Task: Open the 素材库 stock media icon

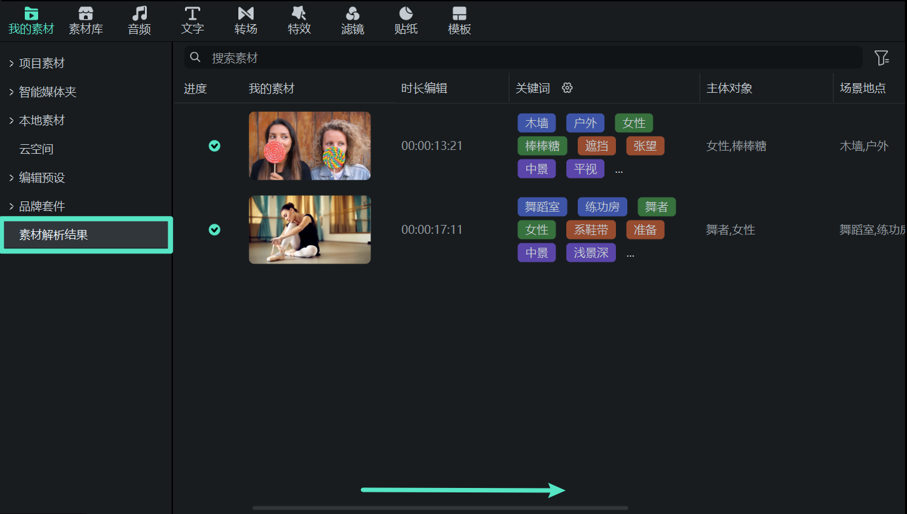Action: 86,13
